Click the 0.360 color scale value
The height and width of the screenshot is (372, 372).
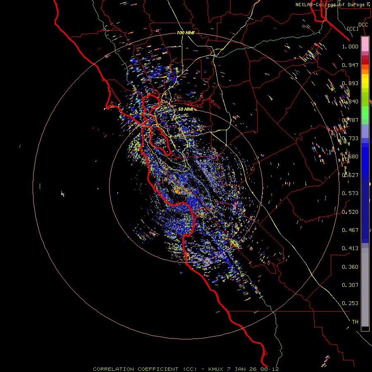pos(350,267)
